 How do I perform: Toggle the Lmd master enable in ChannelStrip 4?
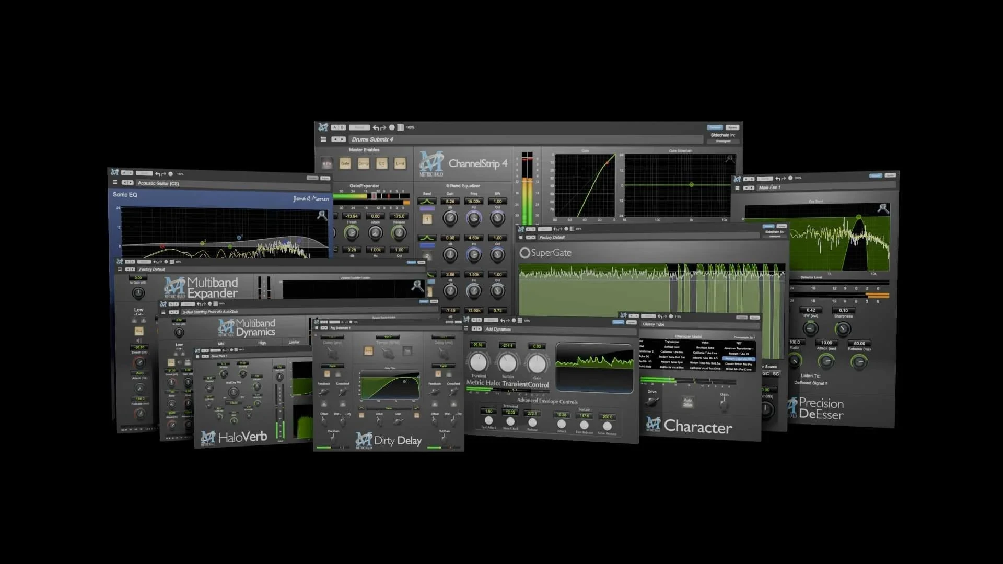point(400,163)
